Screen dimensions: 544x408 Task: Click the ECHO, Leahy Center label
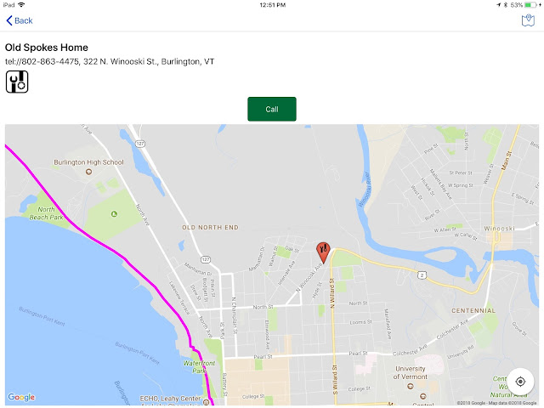(x=170, y=399)
